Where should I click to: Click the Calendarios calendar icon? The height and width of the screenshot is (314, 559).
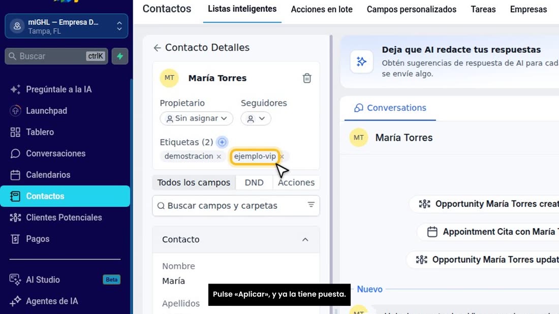(x=15, y=175)
